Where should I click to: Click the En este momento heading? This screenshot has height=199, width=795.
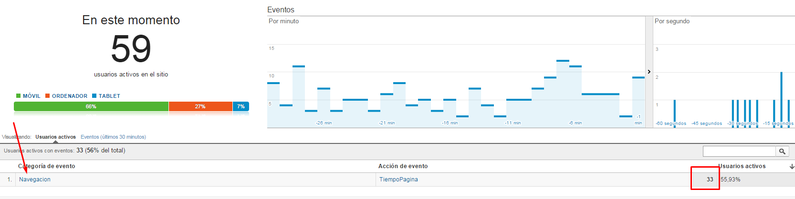pos(131,20)
